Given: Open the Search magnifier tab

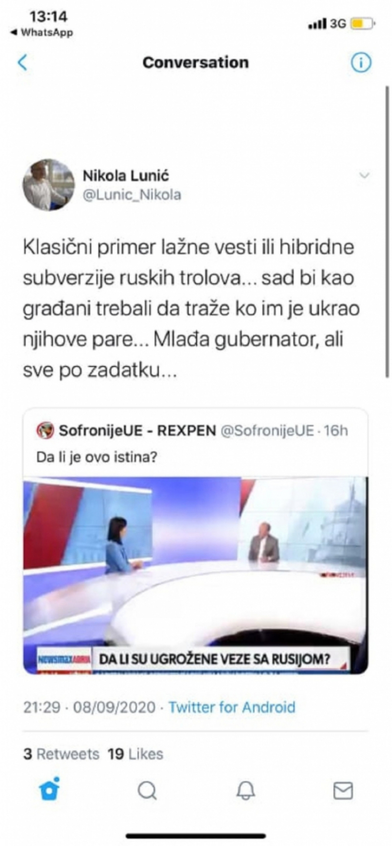Looking at the screenshot, I should point(147,790).
